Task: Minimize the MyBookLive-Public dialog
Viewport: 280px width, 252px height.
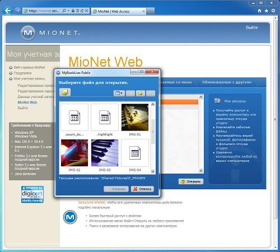Action: click(x=134, y=72)
